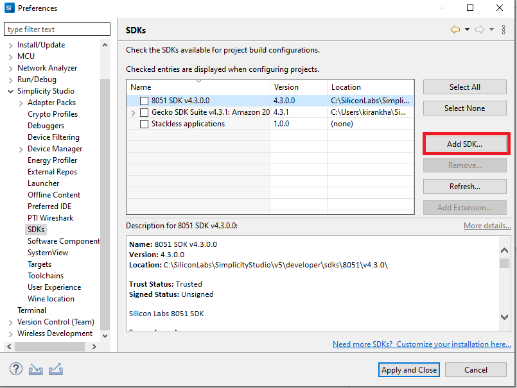This screenshot has width=517, height=388.
Task: Click the Add SDK... button
Action: pos(464,144)
